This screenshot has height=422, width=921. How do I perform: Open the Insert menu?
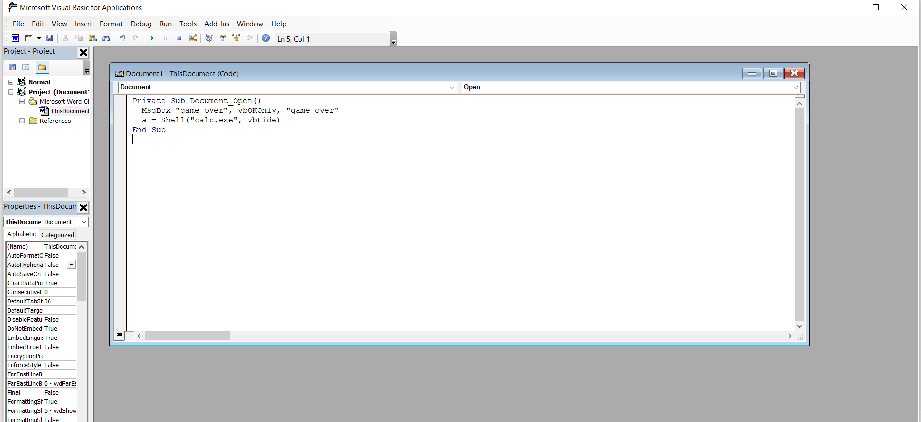pos(83,24)
